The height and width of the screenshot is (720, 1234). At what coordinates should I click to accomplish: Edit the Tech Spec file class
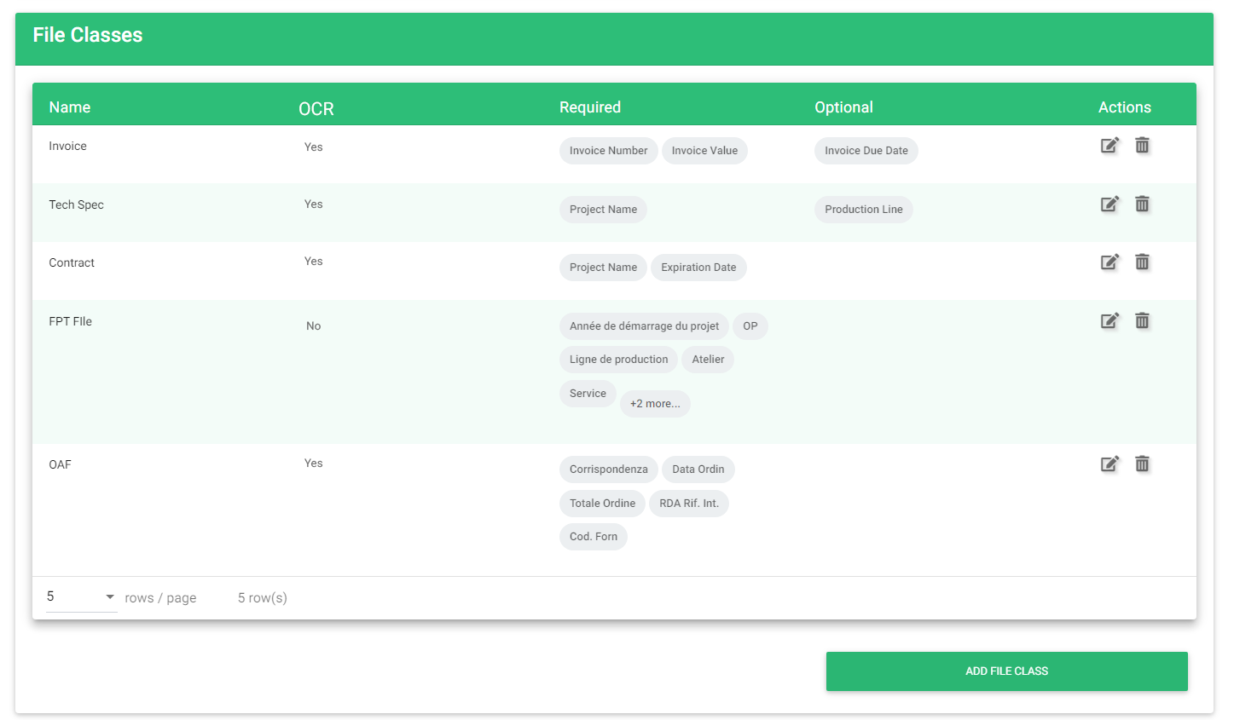tap(1109, 204)
